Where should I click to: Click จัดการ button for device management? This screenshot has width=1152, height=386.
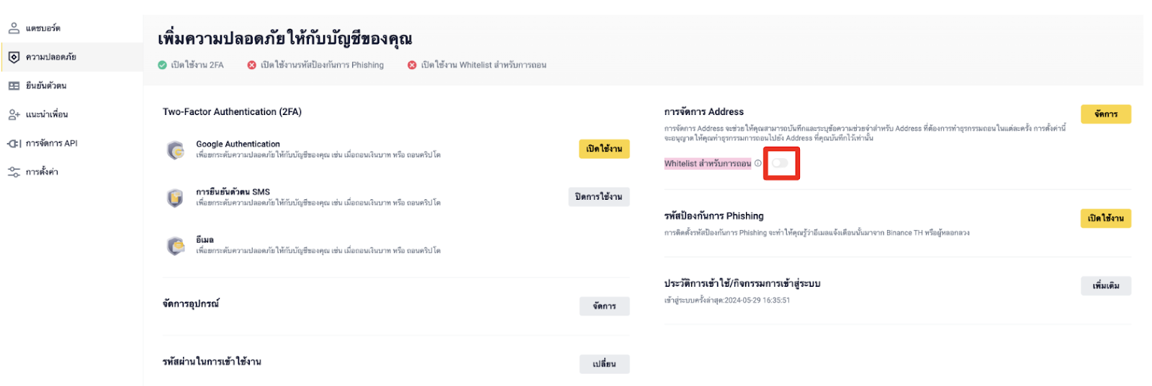[604, 306]
